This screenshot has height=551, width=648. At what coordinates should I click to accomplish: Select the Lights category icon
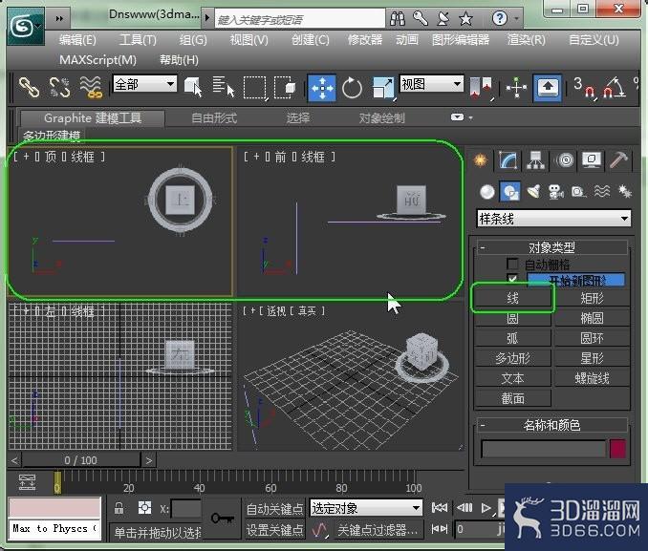(x=533, y=192)
